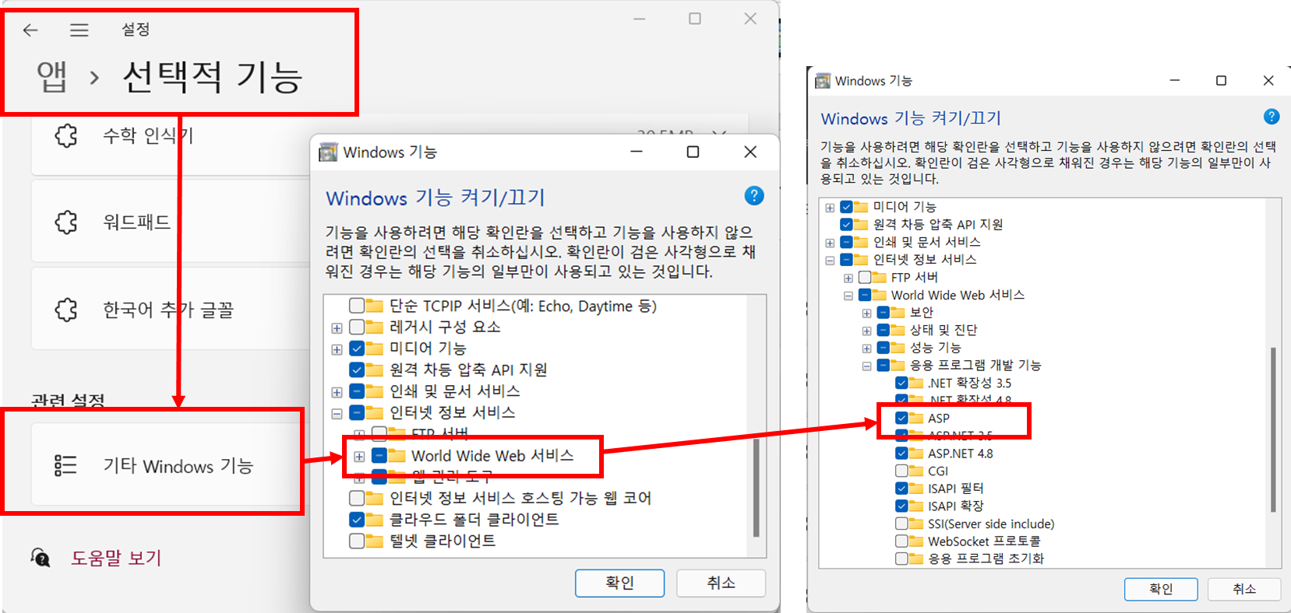
Task: Click folder icon of ISAPI 필터
Action: [915, 488]
